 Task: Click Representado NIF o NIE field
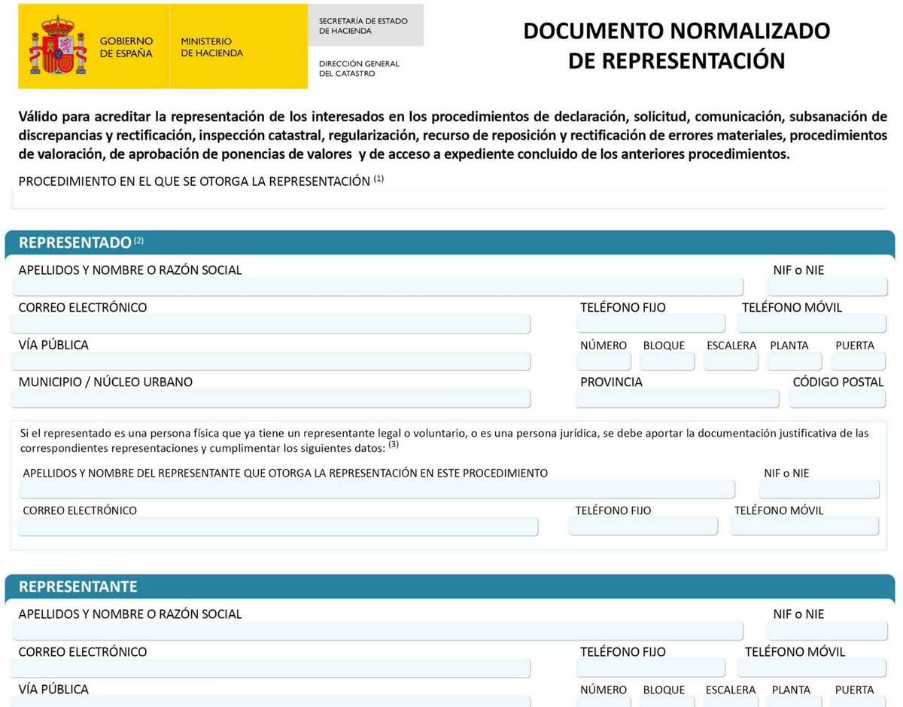pos(828,287)
